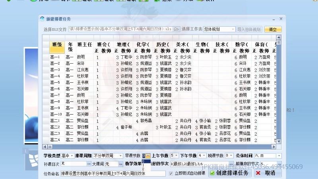The width and height of the screenshot is (318, 179).
Task: Select 江庆惠 班主任 cell in 高一3 row
Action: click(85, 70)
